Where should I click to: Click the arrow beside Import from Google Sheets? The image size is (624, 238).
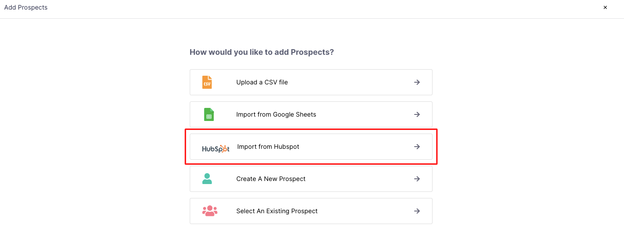tap(417, 114)
